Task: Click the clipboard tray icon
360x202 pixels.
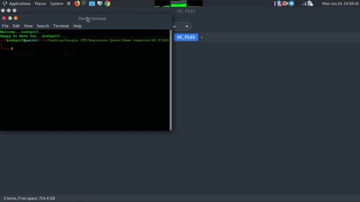Action: [310, 3]
